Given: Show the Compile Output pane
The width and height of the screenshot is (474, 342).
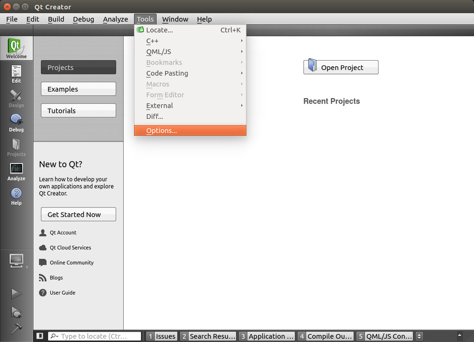Looking at the screenshot, I should (325, 336).
